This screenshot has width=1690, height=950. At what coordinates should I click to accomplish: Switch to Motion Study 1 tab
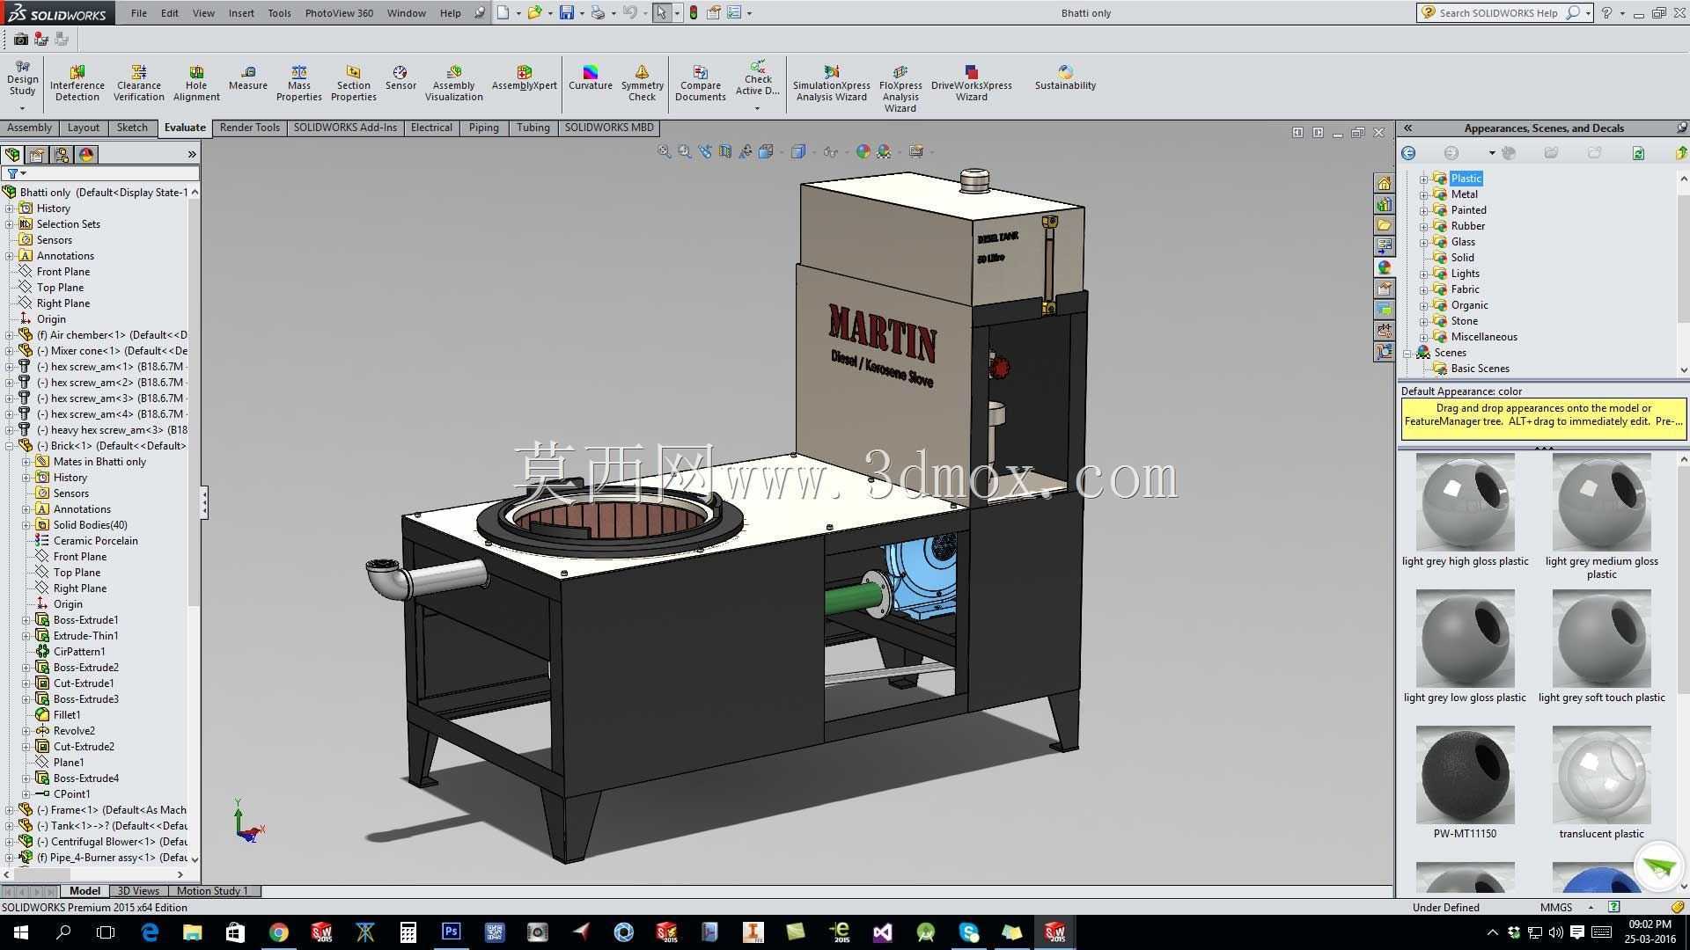point(212,891)
